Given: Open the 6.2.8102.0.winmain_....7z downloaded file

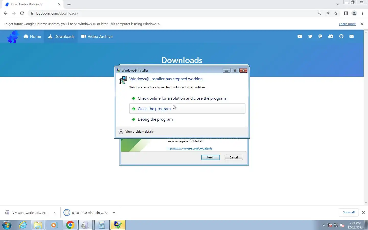Looking at the screenshot, I should (86, 213).
